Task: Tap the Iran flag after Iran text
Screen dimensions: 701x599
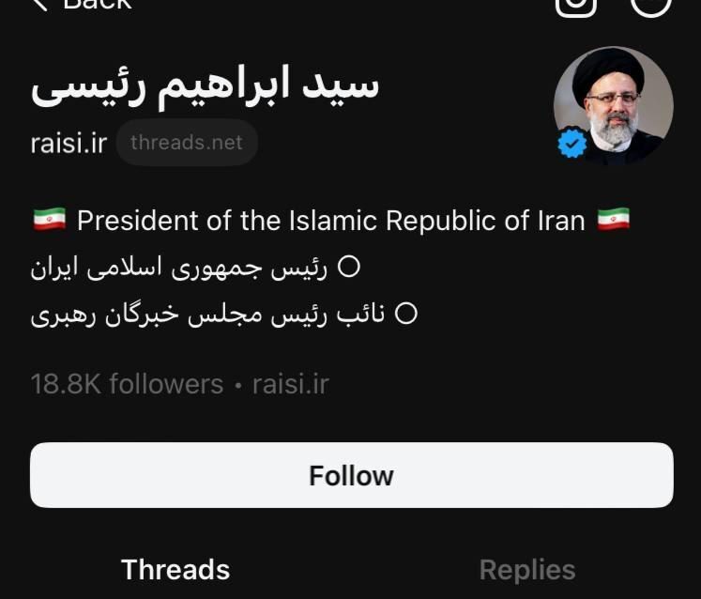Action: click(x=613, y=221)
